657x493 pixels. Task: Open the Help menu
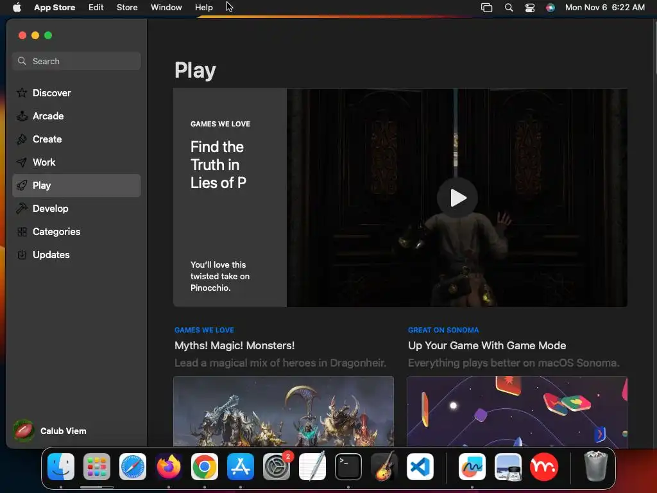point(203,7)
